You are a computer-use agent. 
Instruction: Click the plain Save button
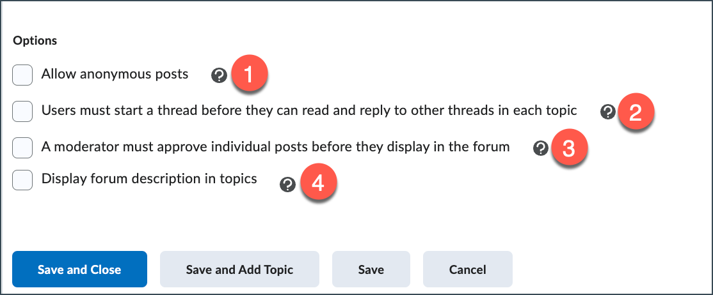tap(371, 269)
